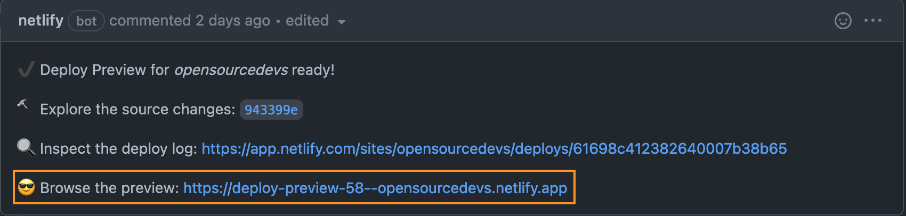Visit the deploy-preview-58 netlify.app link

pos(375,188)
